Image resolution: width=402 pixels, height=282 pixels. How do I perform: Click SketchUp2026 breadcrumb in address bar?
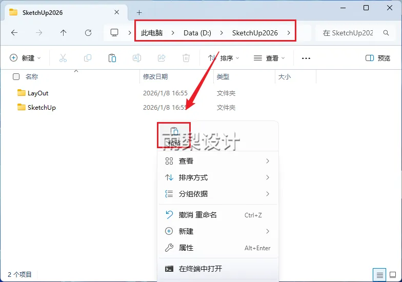255,33
